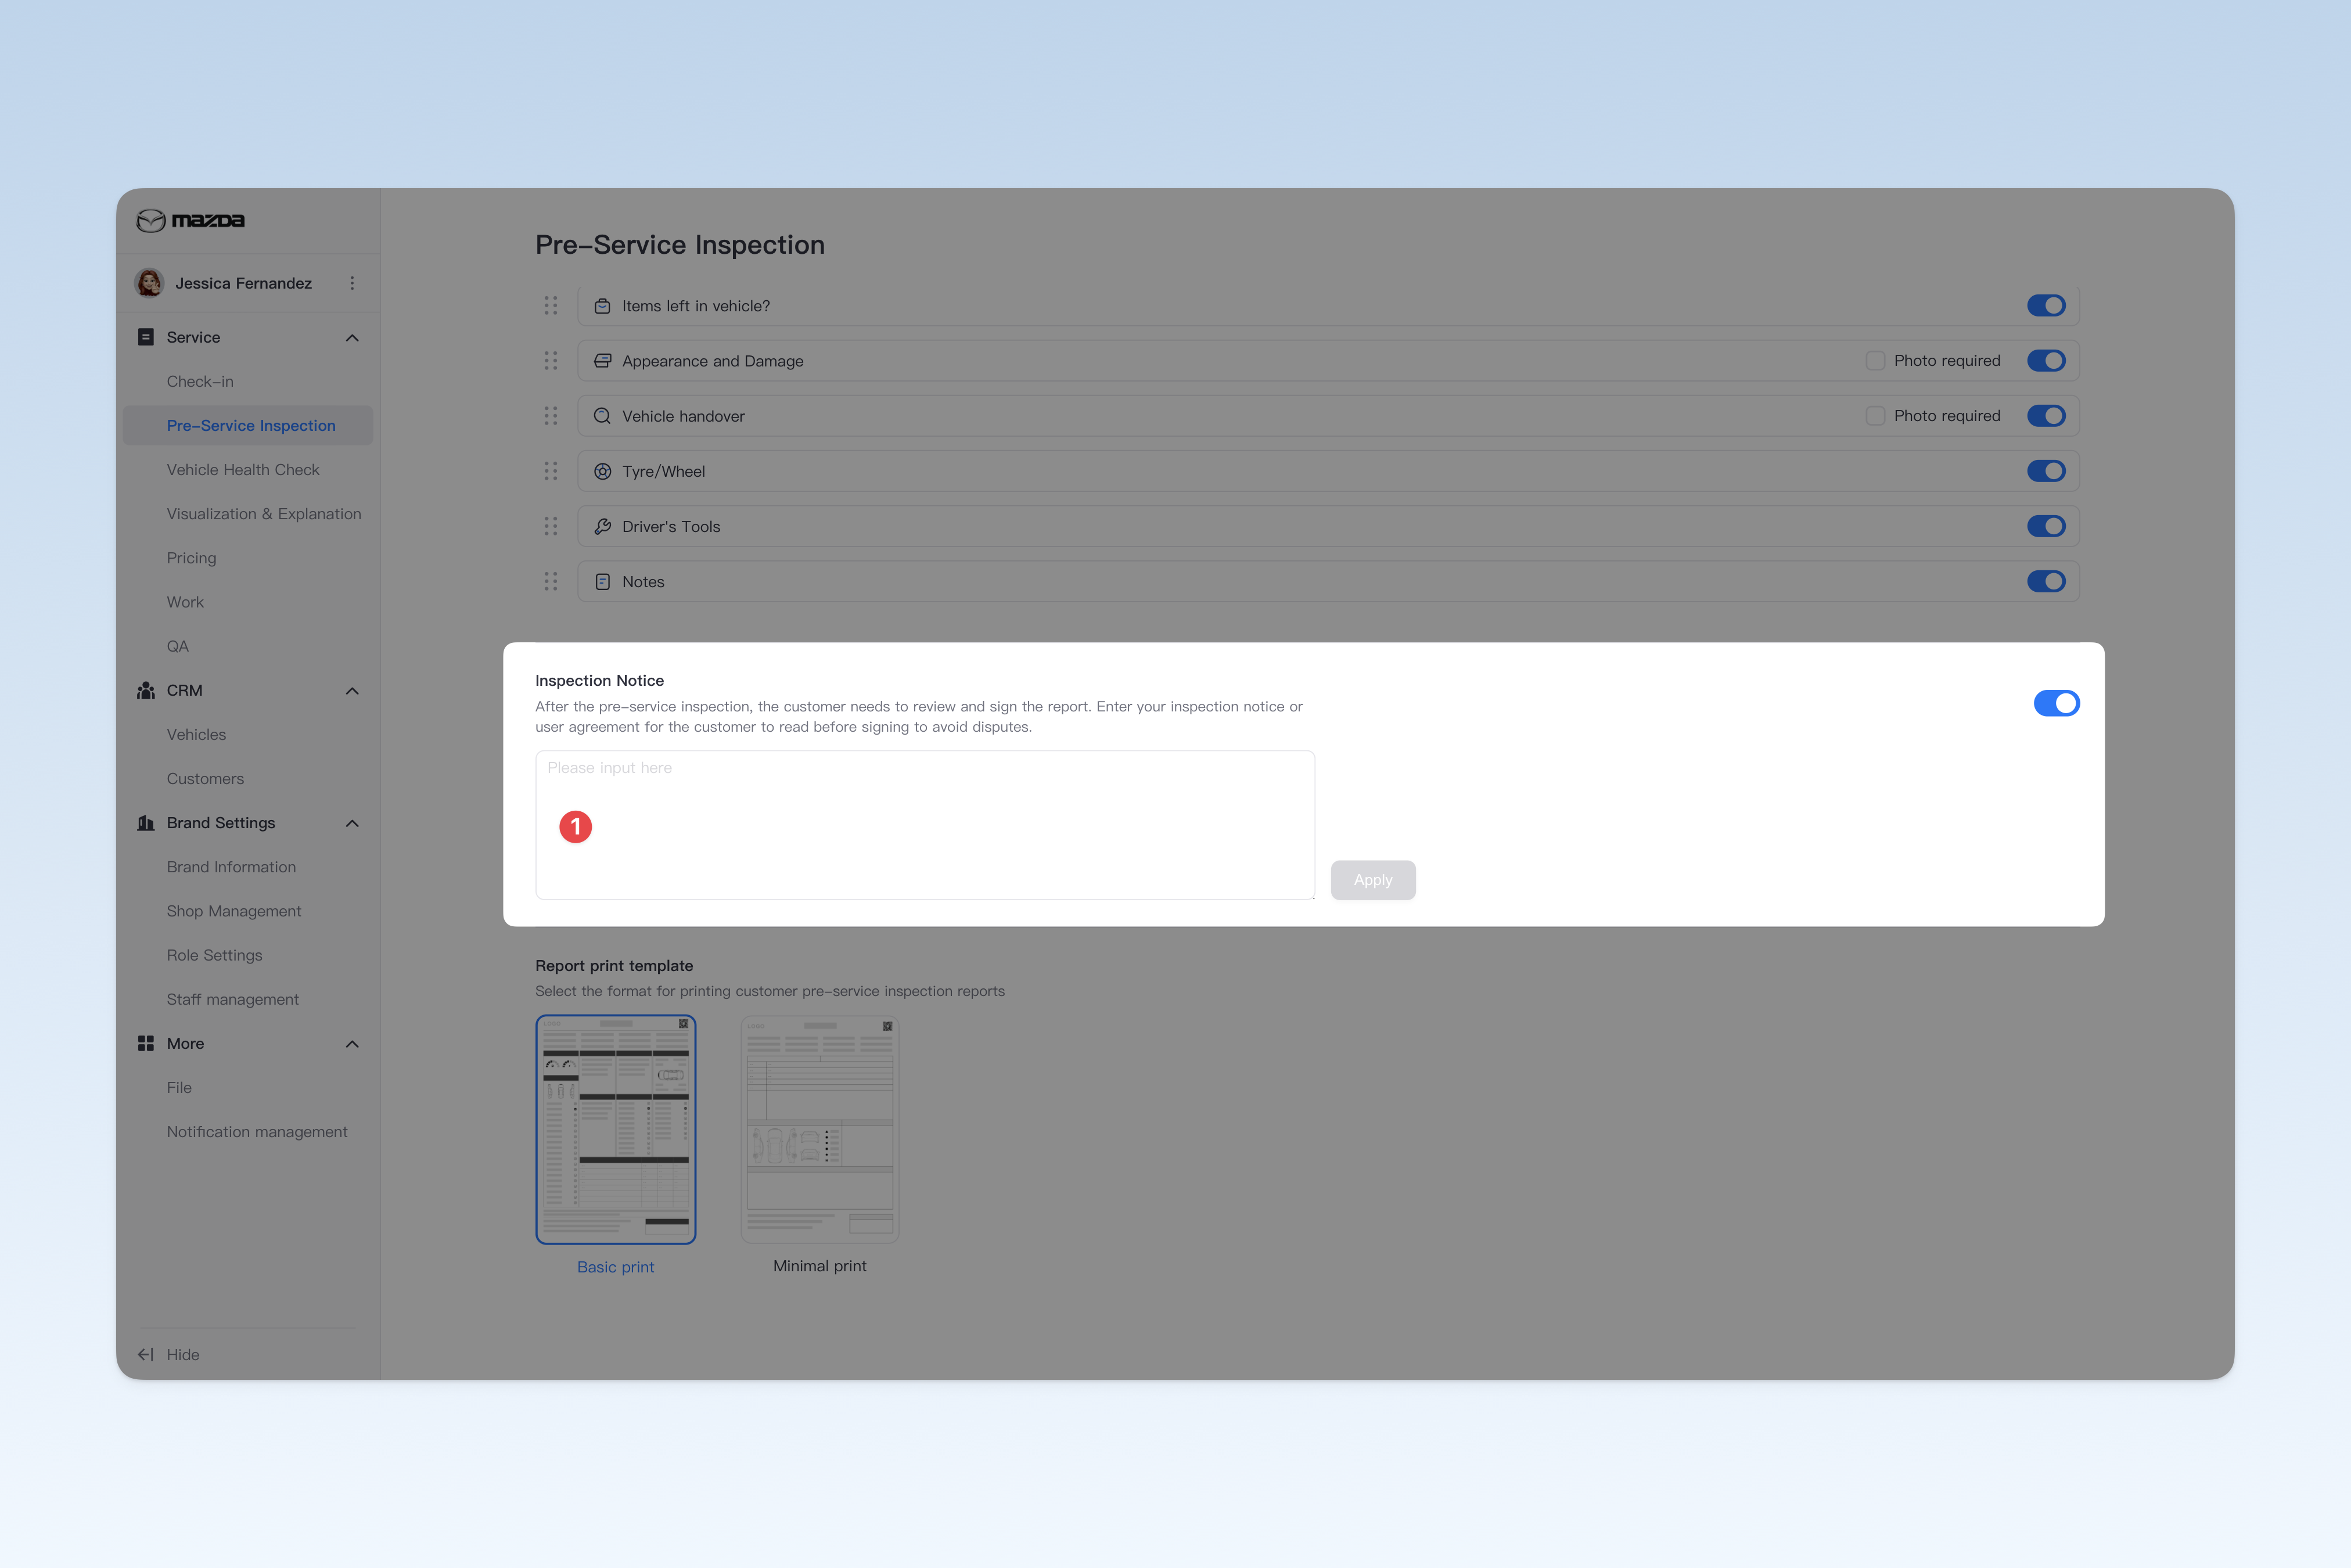This screenshot has height=1568, width=2351.
Task: Open Notification management
Action: pos(257,1131)
